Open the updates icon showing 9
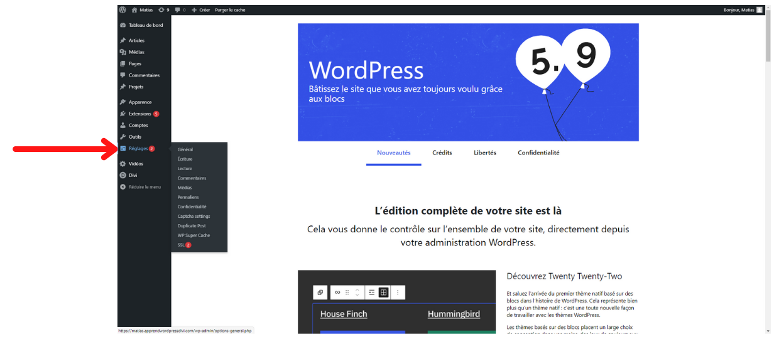Viewport: 779px width, 339px height. (163, 10)
